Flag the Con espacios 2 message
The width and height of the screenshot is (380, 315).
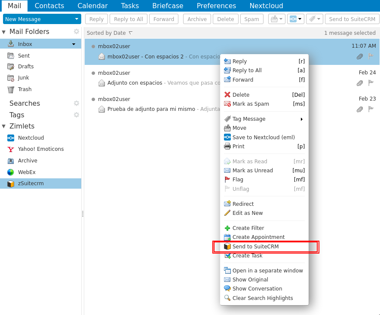[x=371, y=56]
